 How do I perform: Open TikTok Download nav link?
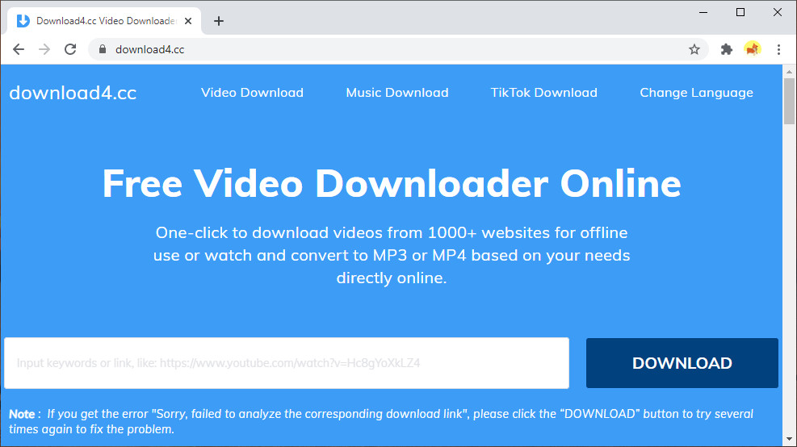click(544, 93)
